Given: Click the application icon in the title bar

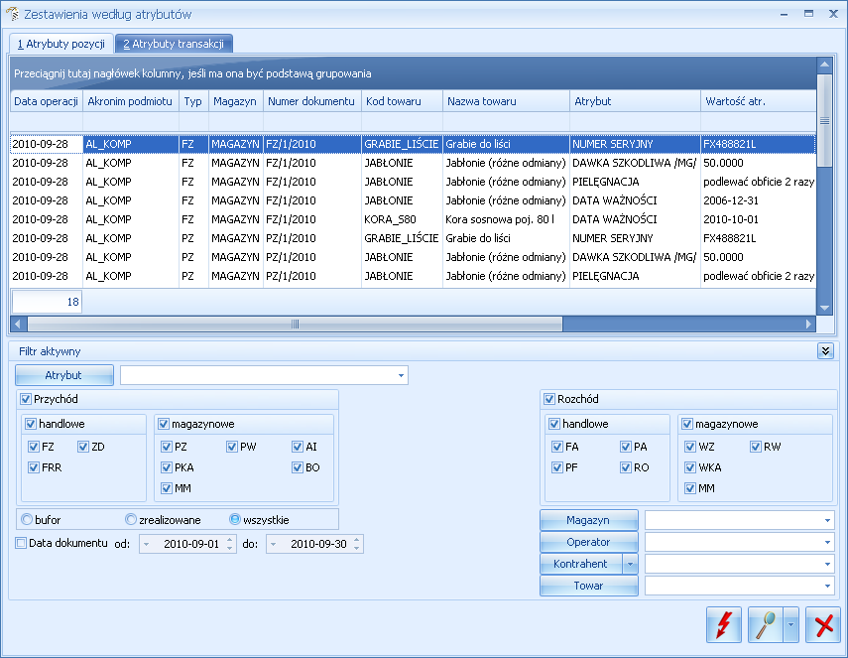Looking at the screenshot, I should (12, 14).
